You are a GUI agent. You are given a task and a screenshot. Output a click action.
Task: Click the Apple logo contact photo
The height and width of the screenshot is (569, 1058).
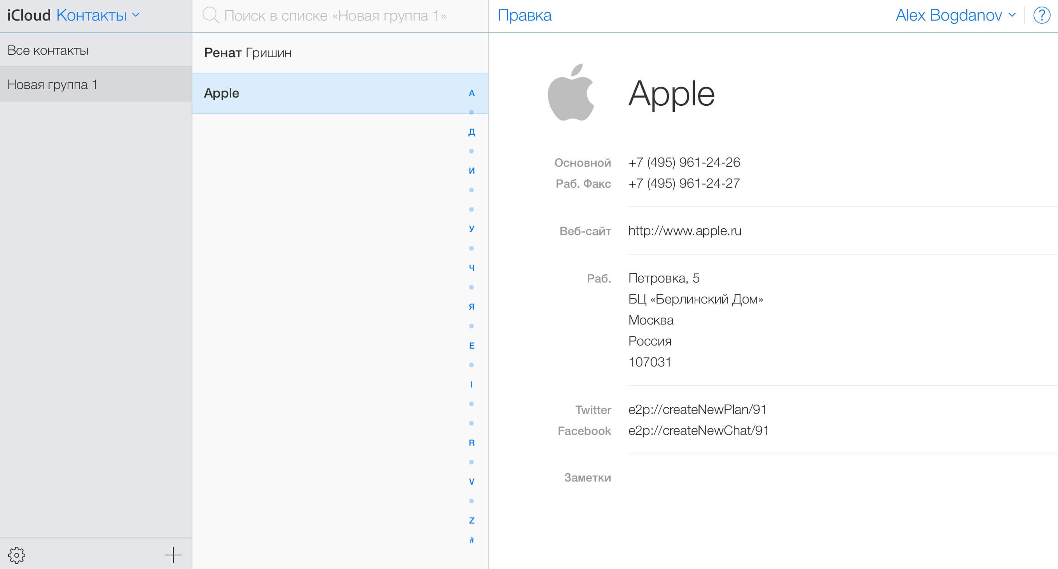571,92
